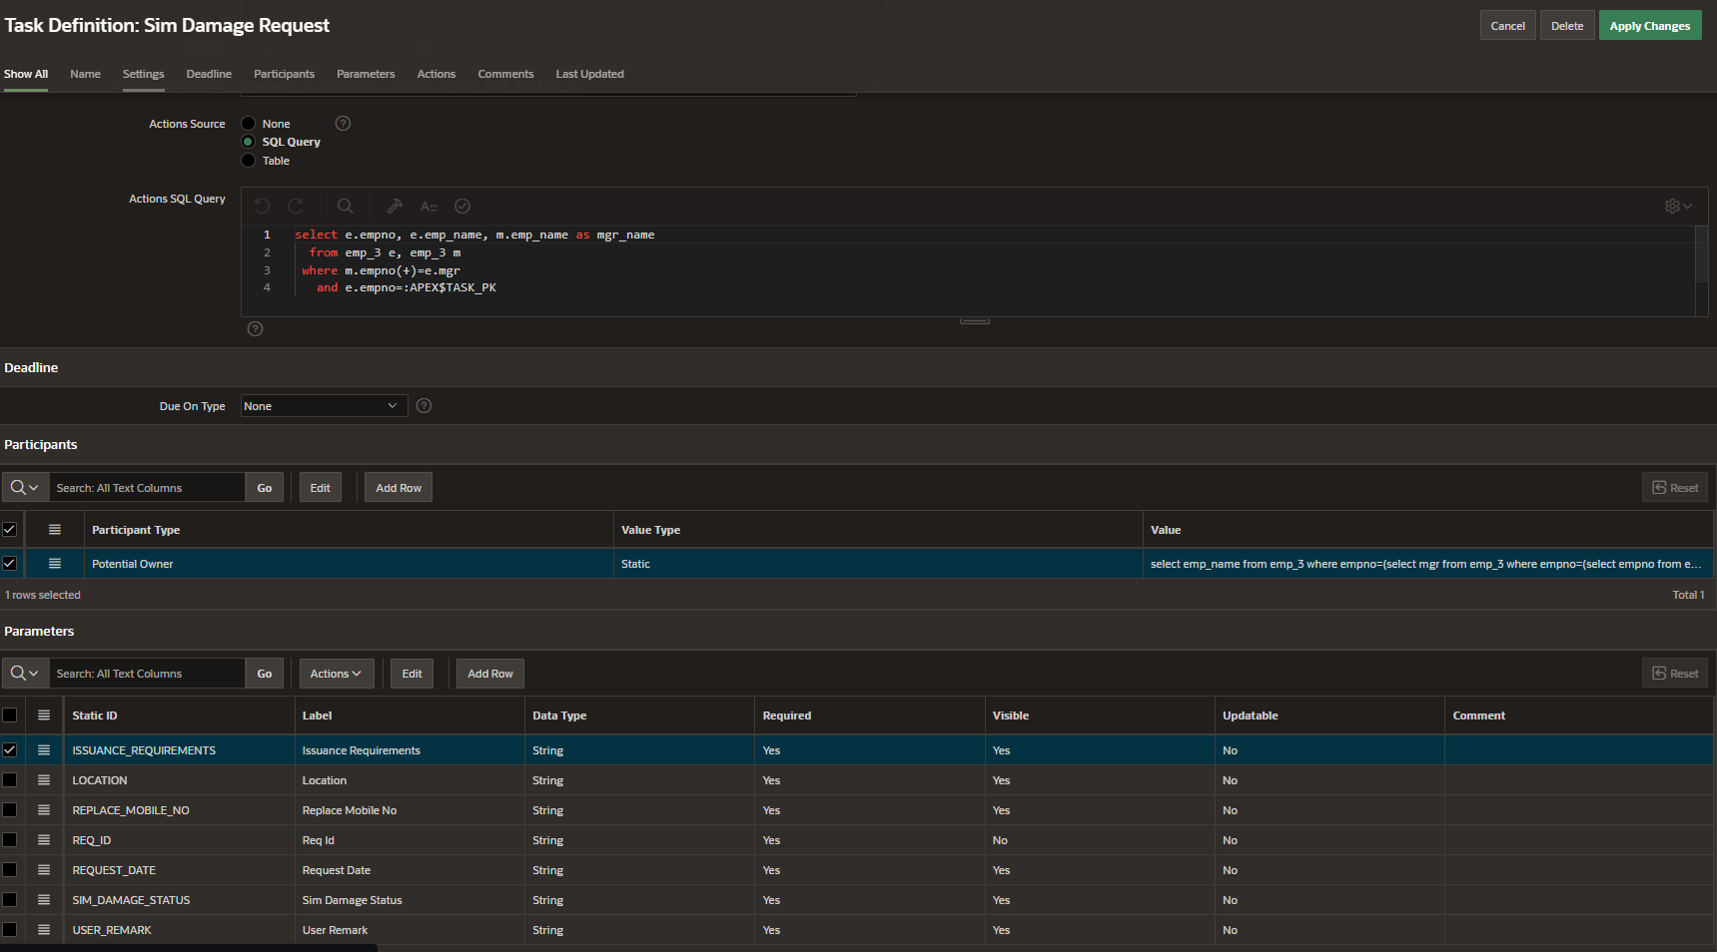This screenshot has height=952, width=1717.
Task: Open the Due On Type dropdown
Action: pos(323,406)
